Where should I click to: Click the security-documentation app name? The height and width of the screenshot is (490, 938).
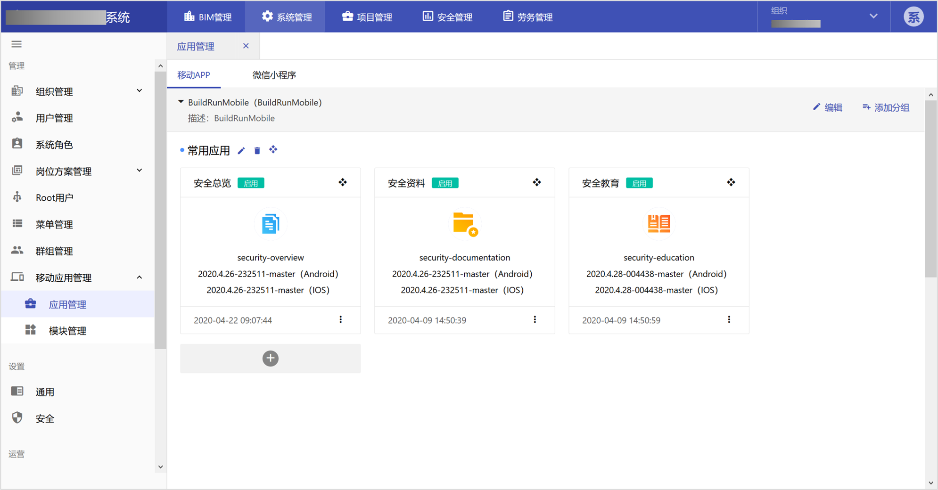pos(465,258)
